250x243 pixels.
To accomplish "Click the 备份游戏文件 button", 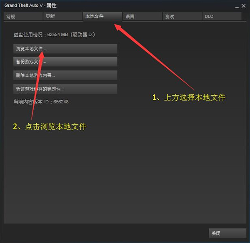I will pyautogui.click(x=65, y=62).
